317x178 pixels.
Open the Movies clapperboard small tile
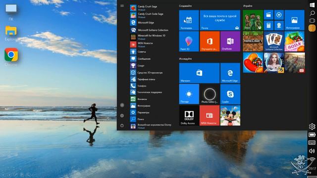pyautogui.click(x=268, y=15)
